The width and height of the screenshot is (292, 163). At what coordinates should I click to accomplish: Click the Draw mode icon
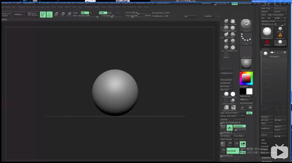pos(49,14)
